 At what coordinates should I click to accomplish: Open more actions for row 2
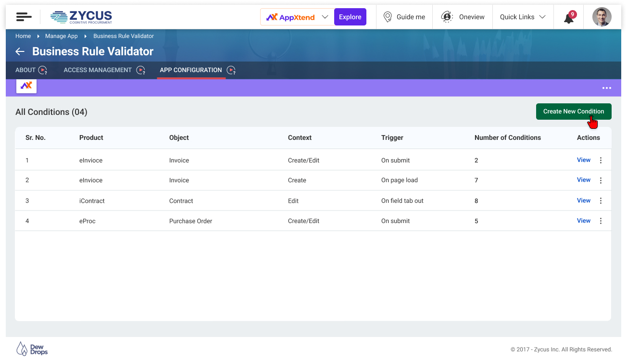601,180
